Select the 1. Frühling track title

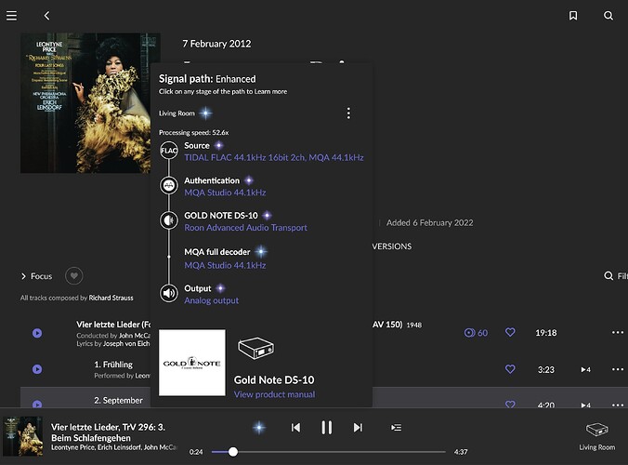click(113, 365)
